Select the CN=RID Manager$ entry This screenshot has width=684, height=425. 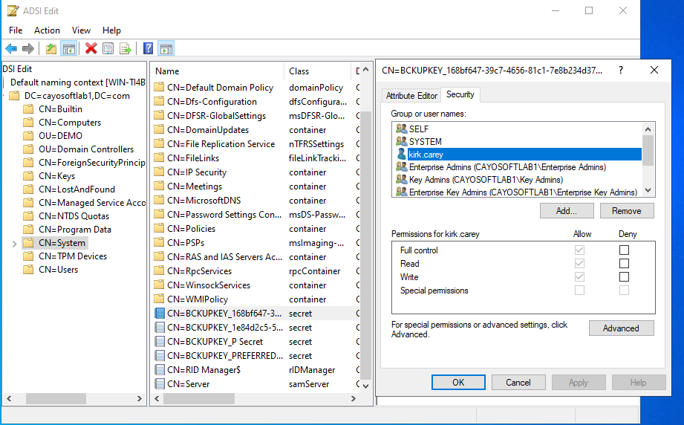[203, 370]
